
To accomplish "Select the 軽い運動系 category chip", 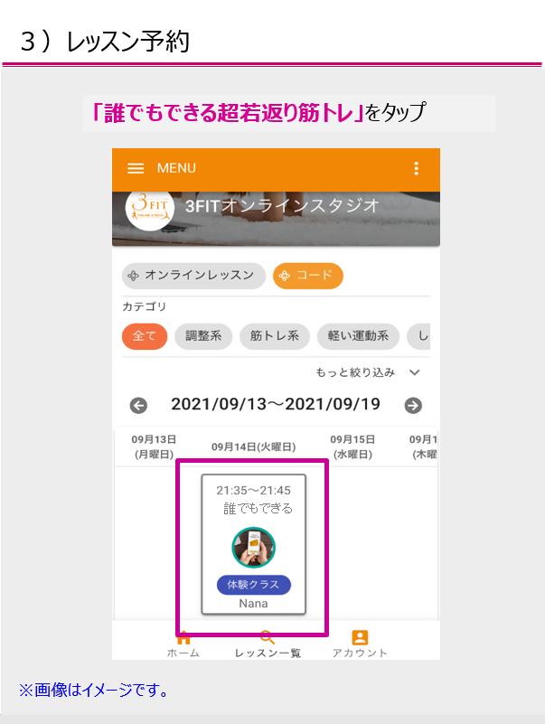I will (358, 336).
